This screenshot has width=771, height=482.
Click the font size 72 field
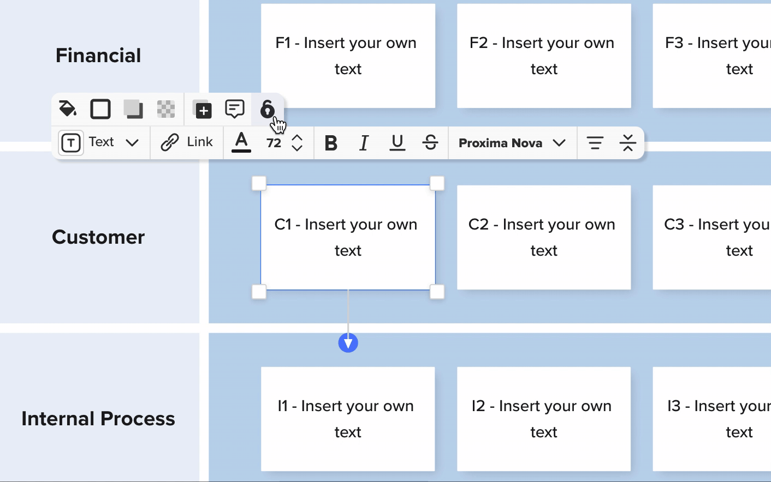pos(274,143)
